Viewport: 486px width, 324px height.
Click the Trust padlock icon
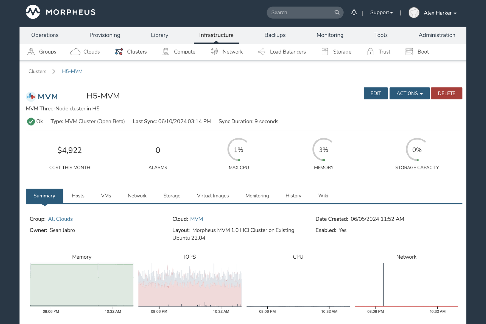point(370,52)
